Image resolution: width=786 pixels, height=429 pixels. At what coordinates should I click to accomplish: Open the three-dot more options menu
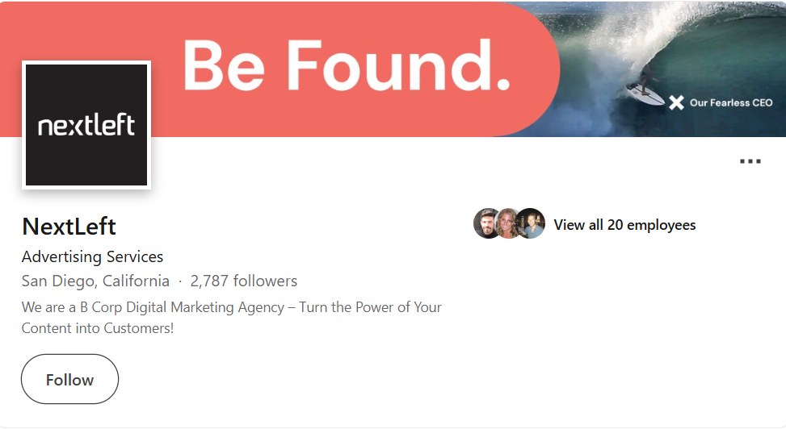(750, 161)
